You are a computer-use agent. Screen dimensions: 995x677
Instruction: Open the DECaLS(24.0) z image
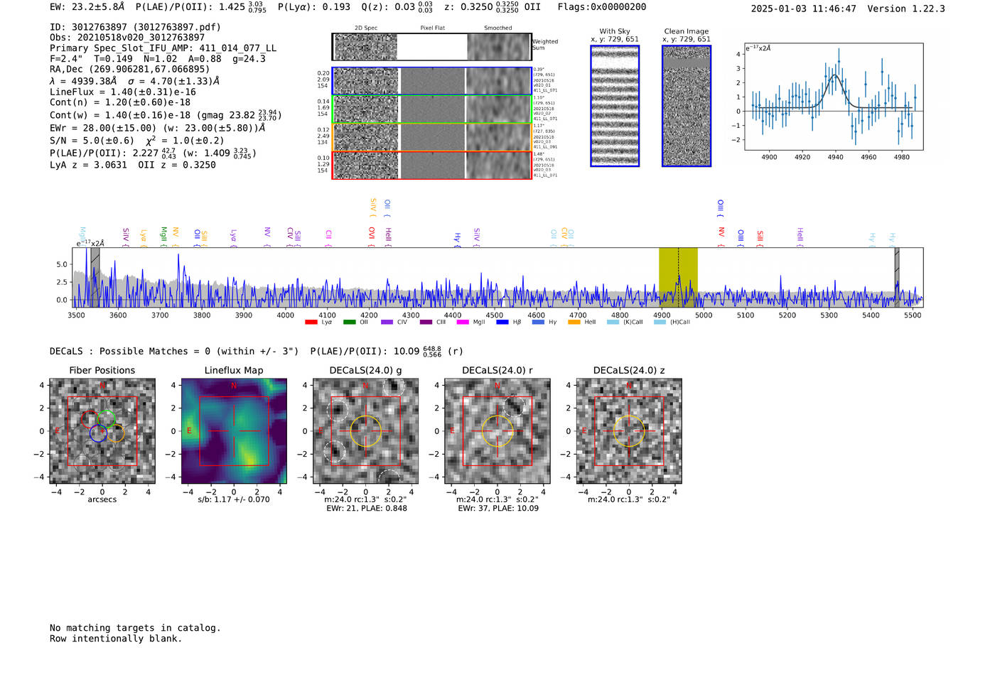pos(629,431)
